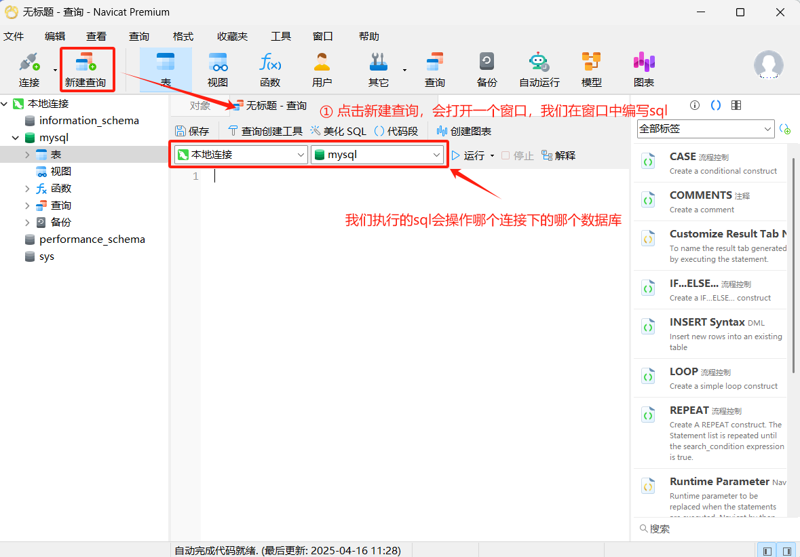Select the INSERT Syntax snippet

tap(710, 334)
